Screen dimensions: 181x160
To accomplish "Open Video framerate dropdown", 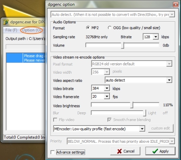I will (x=107, y=96).
